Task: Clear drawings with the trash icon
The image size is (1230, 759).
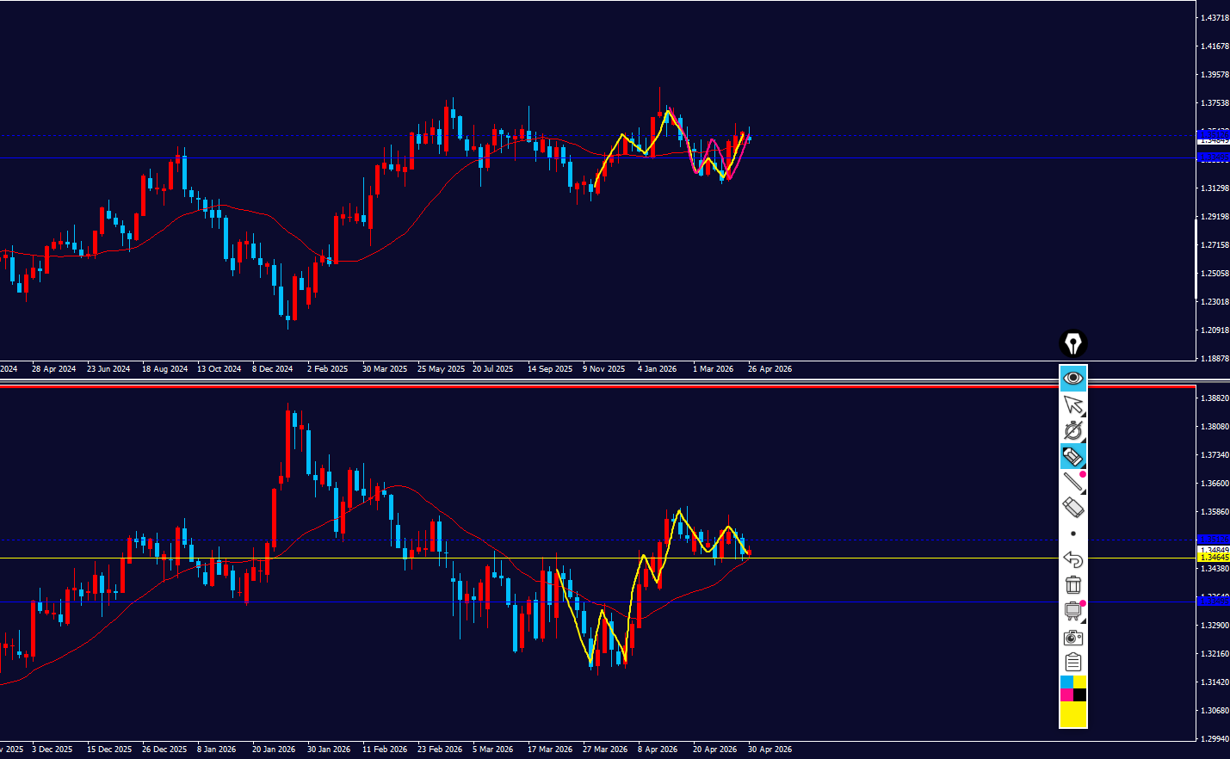Action: 1072,585
